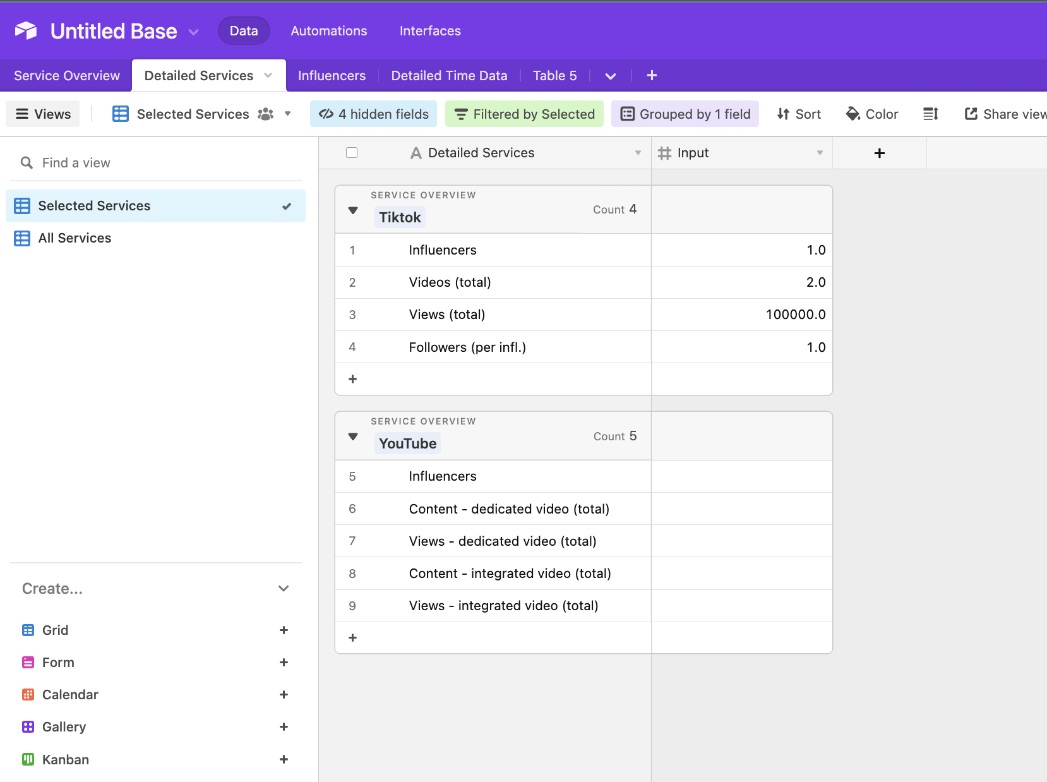The width and height of the screenshot is (1047, 782).
Task: Open the Automations tab
Action: pyautogui.click(x=328, y=31)
